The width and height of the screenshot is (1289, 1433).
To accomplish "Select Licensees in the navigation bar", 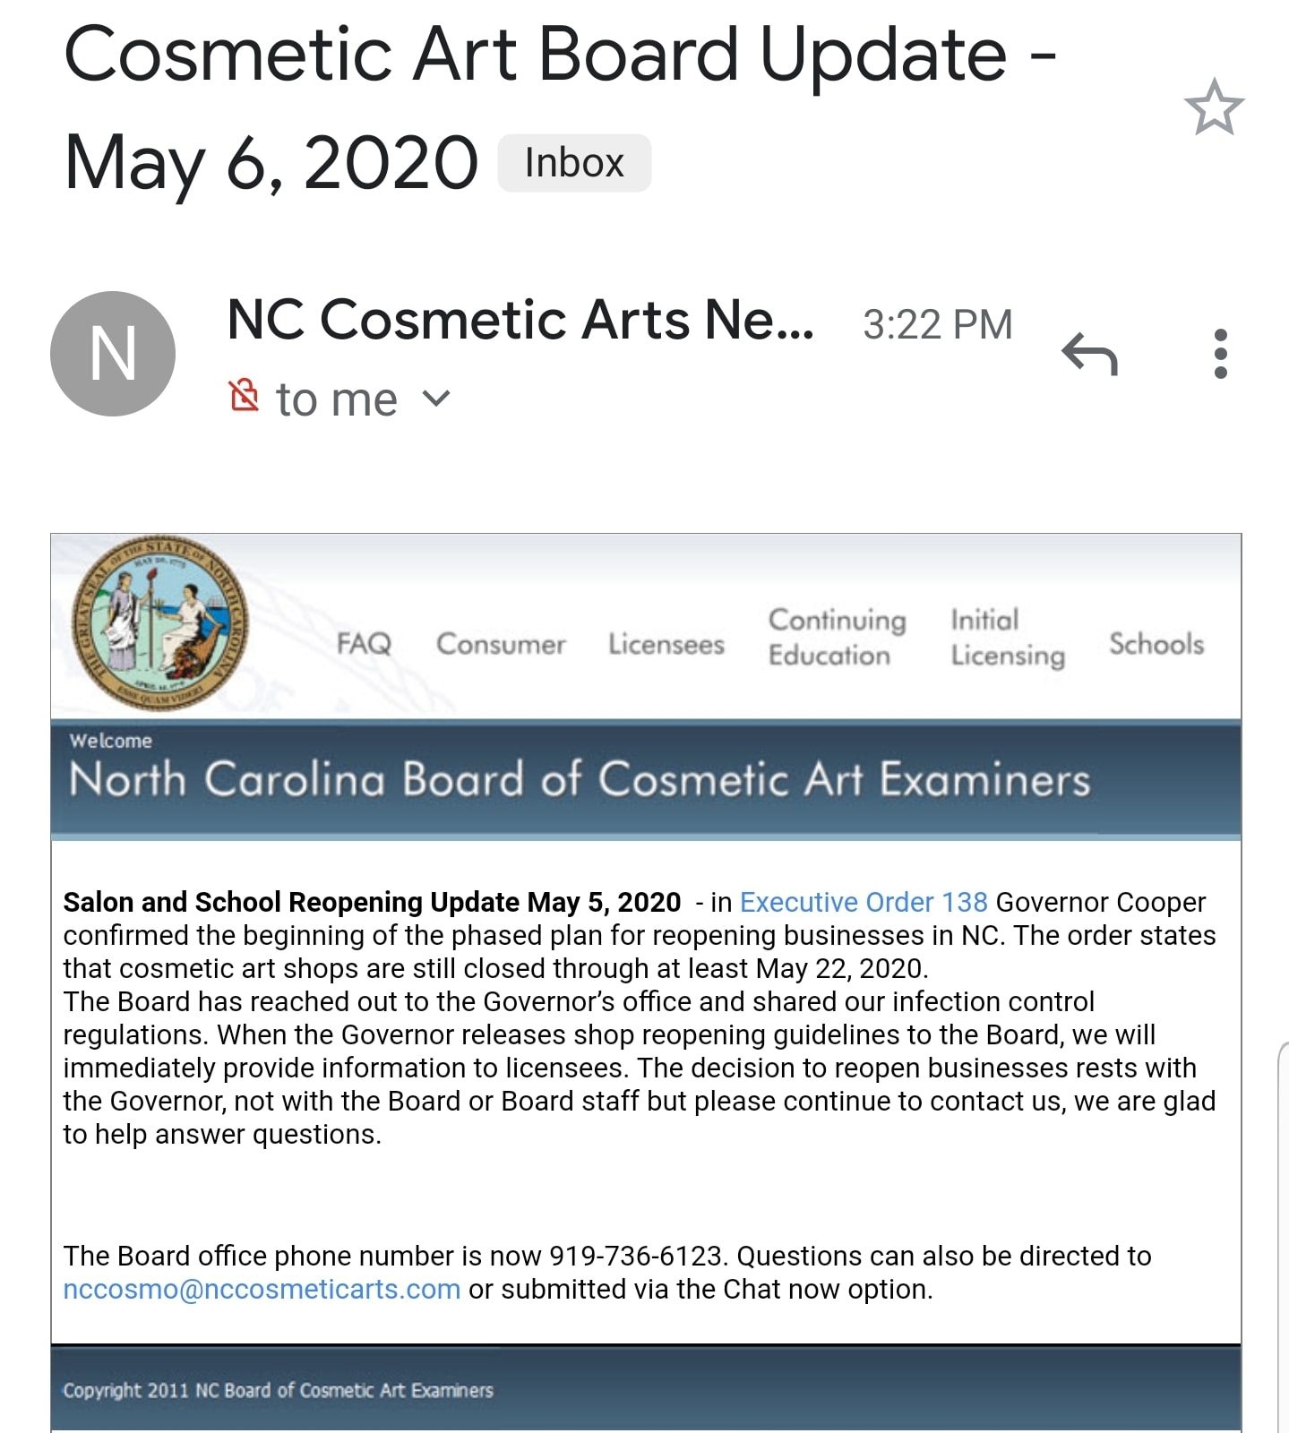I will [666, 644].
